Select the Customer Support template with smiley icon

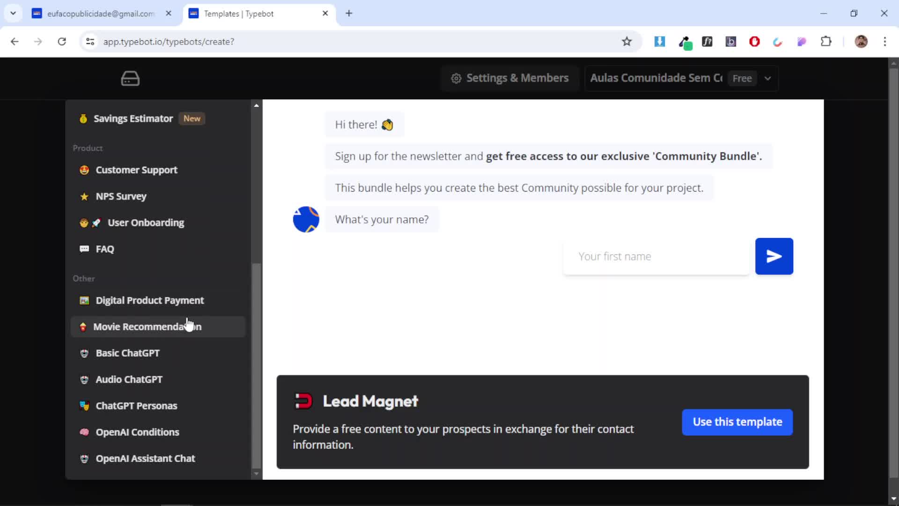tap(136, 170)
